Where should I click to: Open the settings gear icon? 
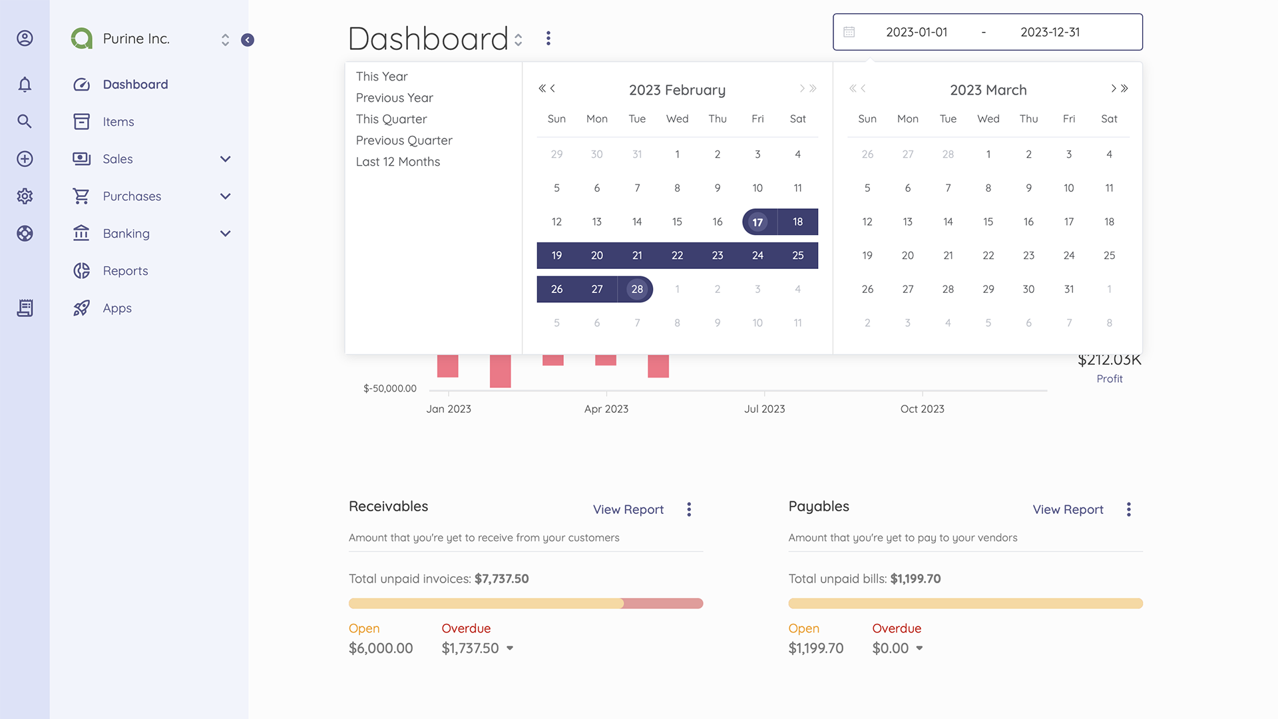point(25,196)
